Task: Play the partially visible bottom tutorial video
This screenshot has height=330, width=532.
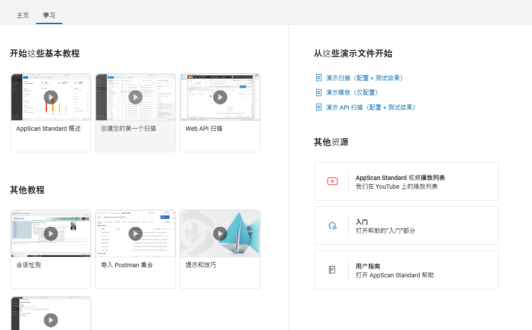Action: point(51,320)
